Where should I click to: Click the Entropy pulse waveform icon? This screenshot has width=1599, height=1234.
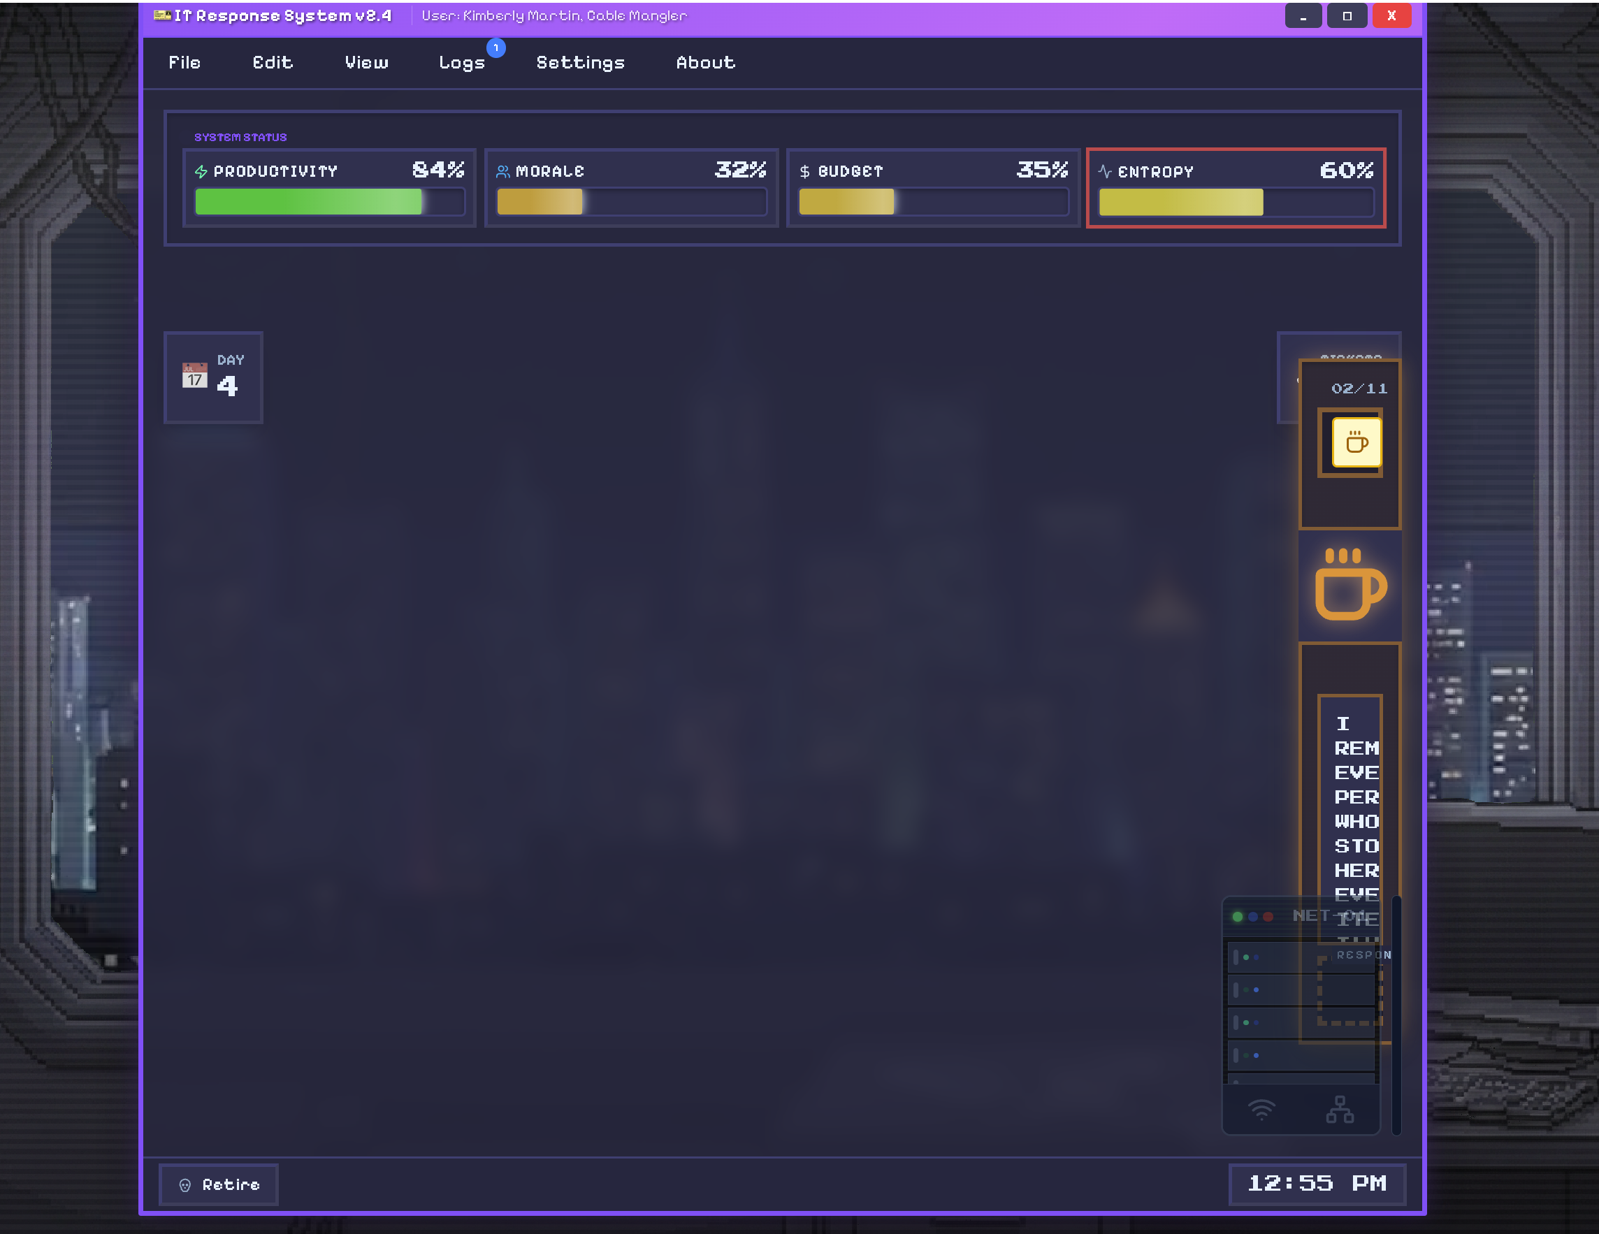[1105, 172]
